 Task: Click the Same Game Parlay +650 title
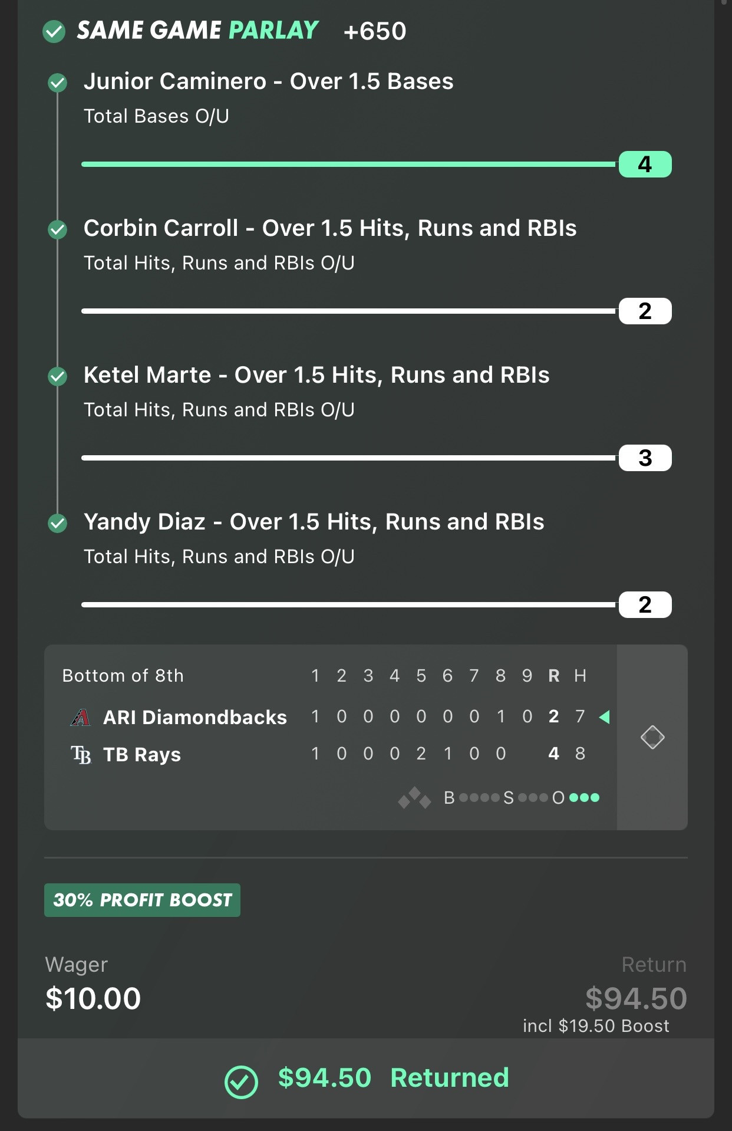242,31
